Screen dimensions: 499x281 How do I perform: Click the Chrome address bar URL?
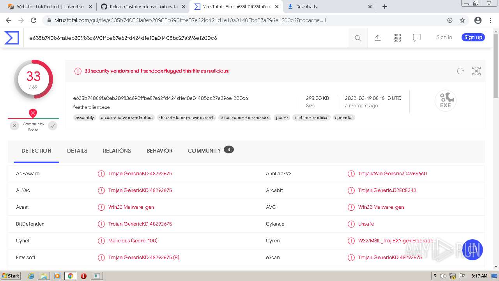pyautogui.click(x=191, y=20)
